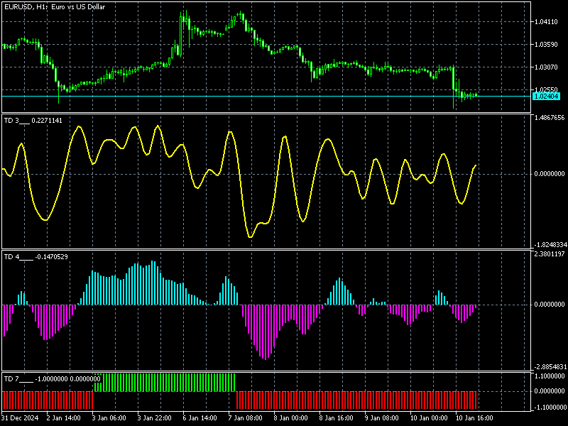Click the 31 Dec 2024 time axis label
This screenshot has height=426, width=568.
coord(20,418)
